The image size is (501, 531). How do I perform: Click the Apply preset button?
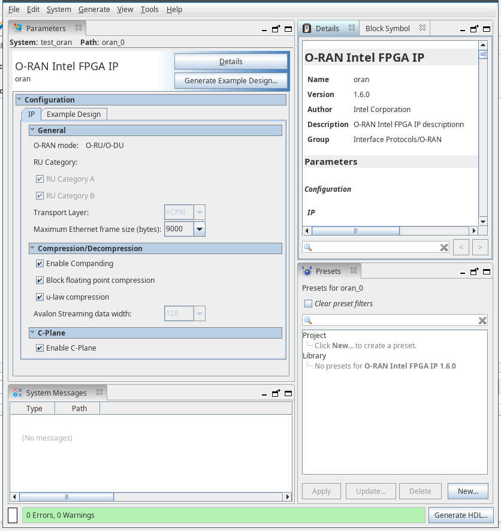(x=321, y=491)
